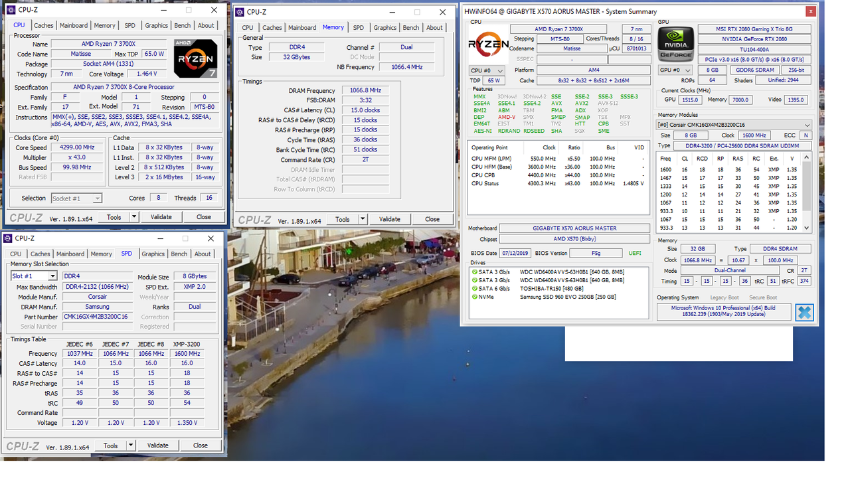Click Tools button in the SPD tab window
Image resolution: width=850 pixels, height=478 pixels.
(x=111, y=445)
